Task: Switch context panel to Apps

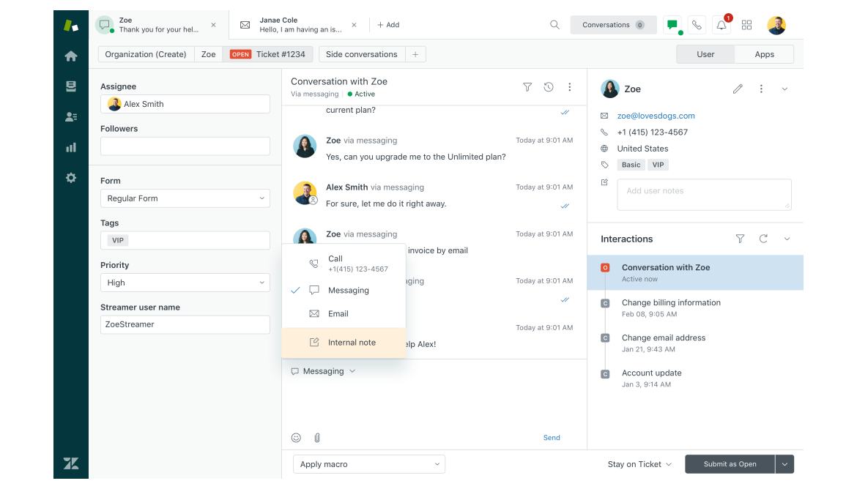Action: tap(764, 54)
